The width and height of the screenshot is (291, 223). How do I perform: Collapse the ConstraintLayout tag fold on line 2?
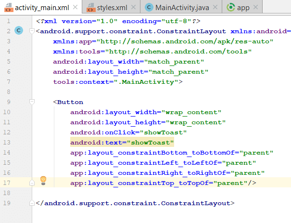(x=32, y=31)
